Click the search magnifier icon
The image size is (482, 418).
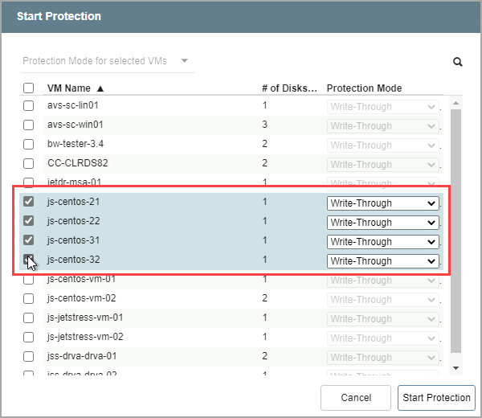pos(458,61)
